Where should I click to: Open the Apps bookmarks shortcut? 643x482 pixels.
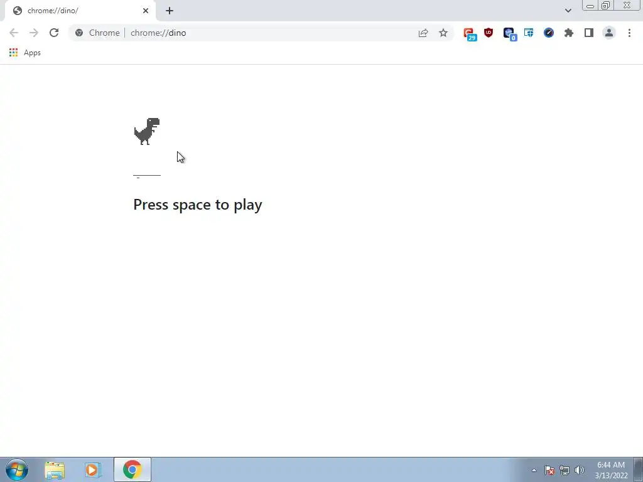[x=24, y=53]
